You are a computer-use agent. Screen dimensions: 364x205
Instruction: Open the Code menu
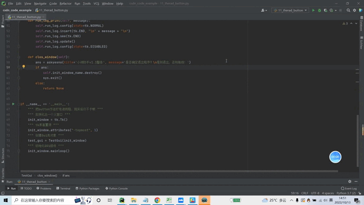click(x=53, y=4)
